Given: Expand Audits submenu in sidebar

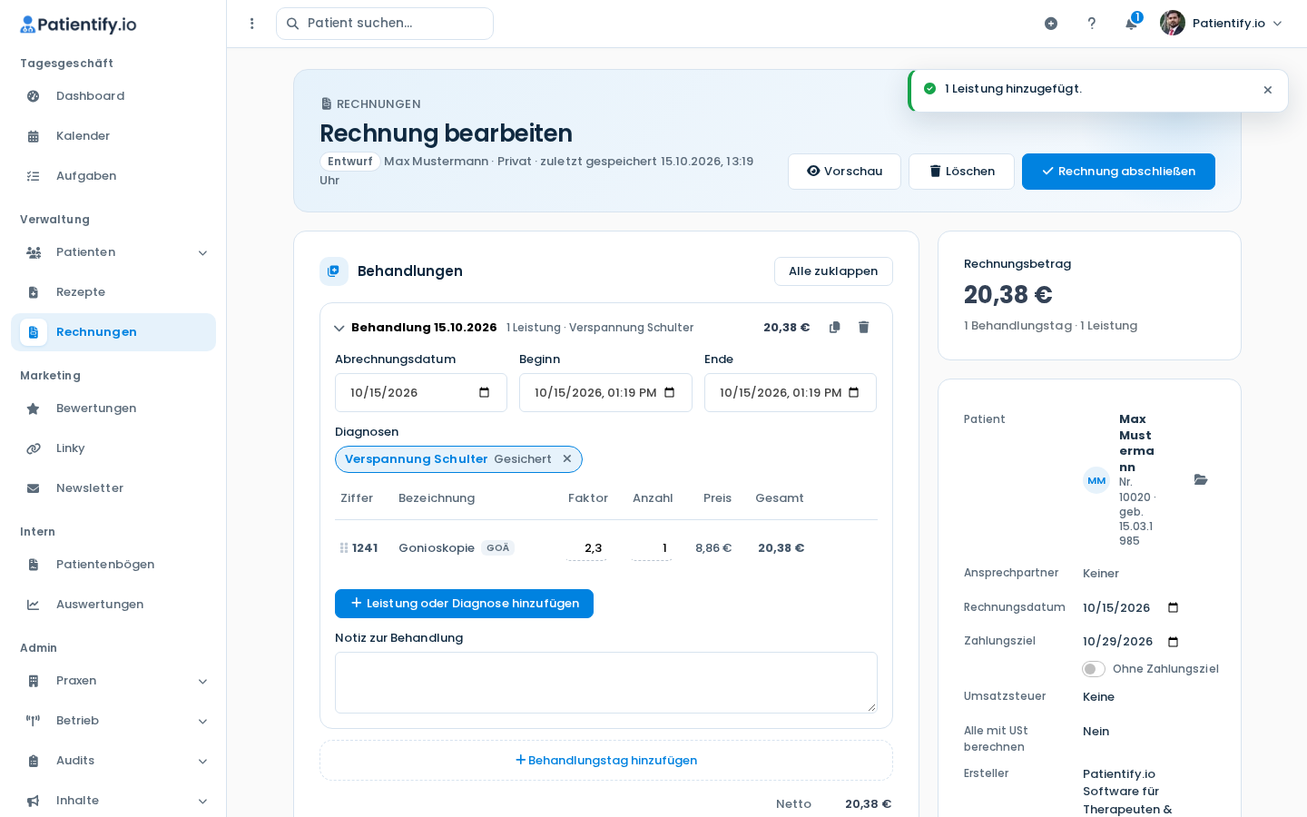Looking at the screenshot, I should pos(202,761).
